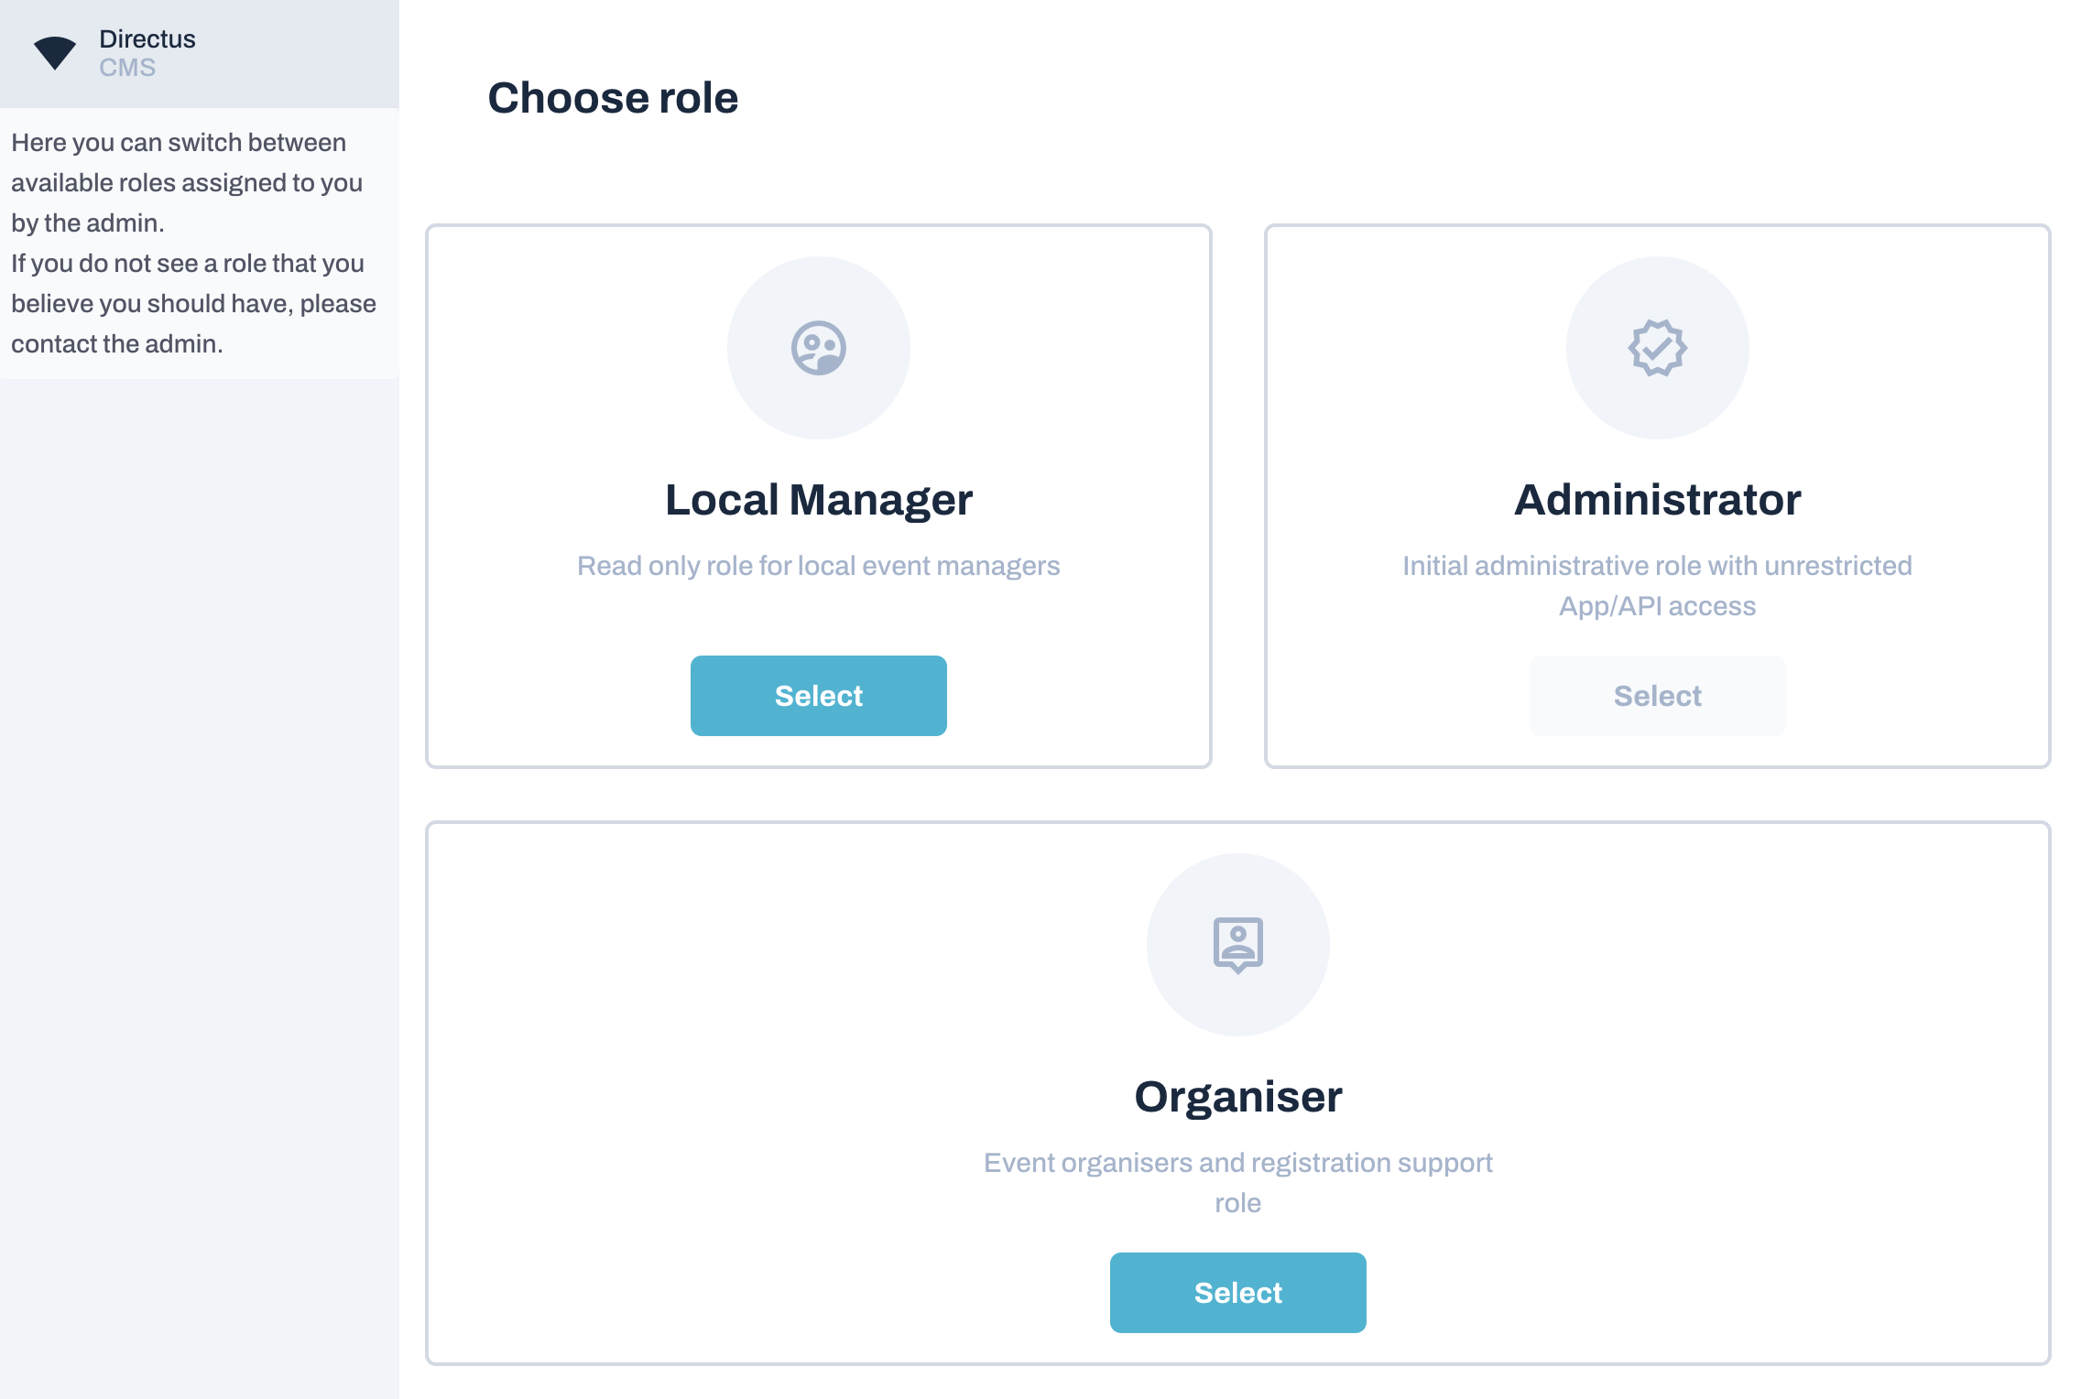Click the Directus logo icon

(x=54, y=52)
